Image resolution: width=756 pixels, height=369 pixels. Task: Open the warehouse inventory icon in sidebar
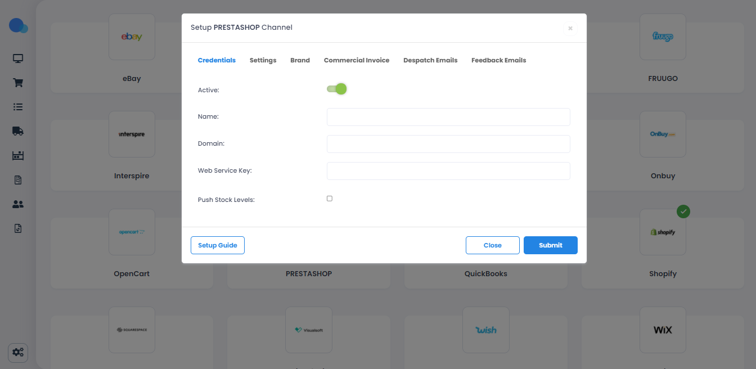pos(18,155)
